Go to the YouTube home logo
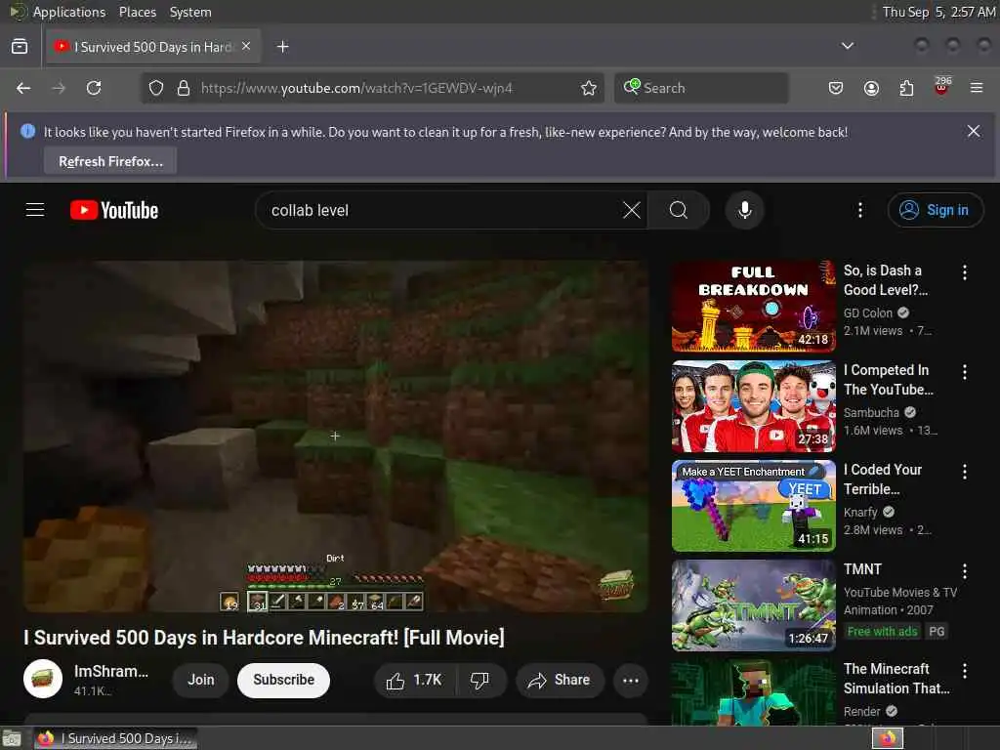Image resolution: width=1000 pixels, height=750 pixels. tap(114, 210)
